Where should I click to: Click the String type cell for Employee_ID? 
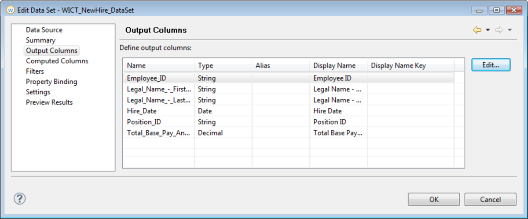click(x=223, y=78)
